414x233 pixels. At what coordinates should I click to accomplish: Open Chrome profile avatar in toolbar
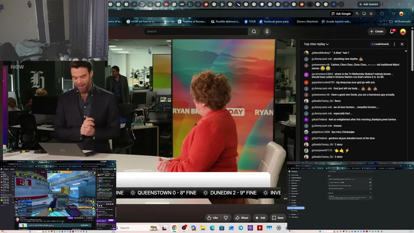[x=401, y=14]
